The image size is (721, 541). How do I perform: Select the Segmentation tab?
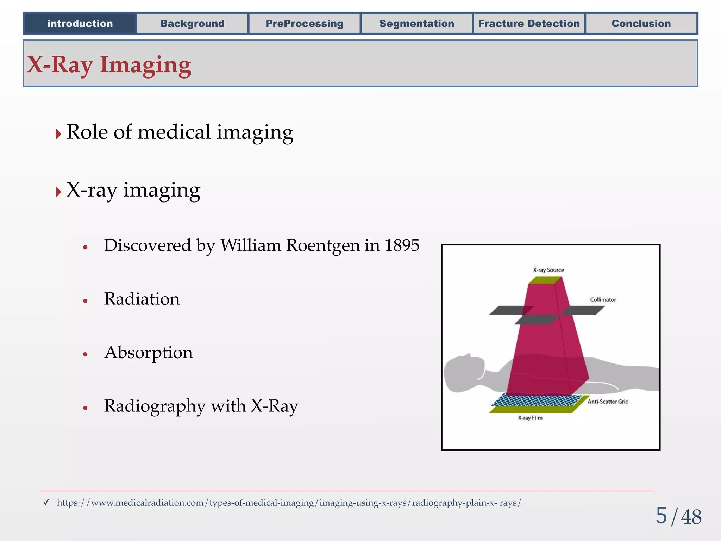click(416, 24)
